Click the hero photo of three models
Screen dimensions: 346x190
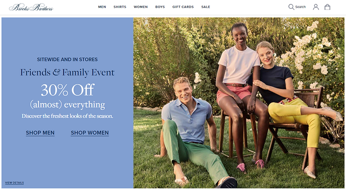point(239,102)
